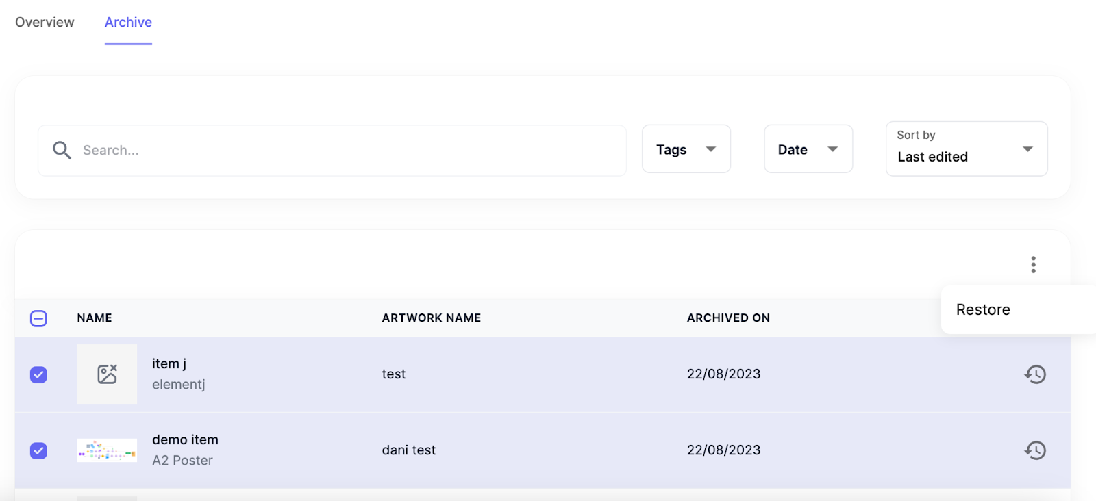Toggle the select-all header checkbox
Screen dimensions: 1096x501
click(38, 318)
